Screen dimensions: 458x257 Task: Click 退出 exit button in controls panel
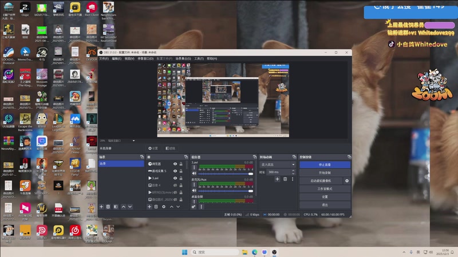coord(325,205)
